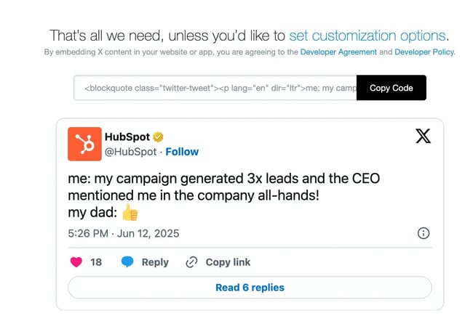Click the tweet text about campaign leads
This screenshot has width=473, height=329.
[x=223, y=187]
